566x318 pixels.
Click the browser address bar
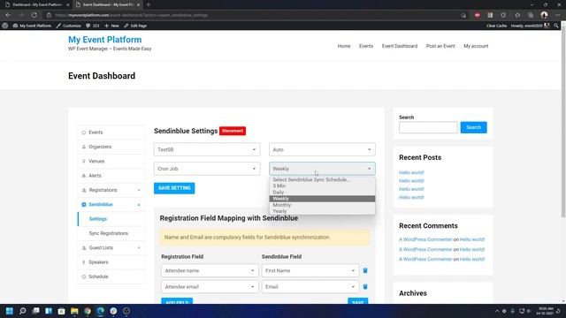pyautogui.click(x=253, y=15)
